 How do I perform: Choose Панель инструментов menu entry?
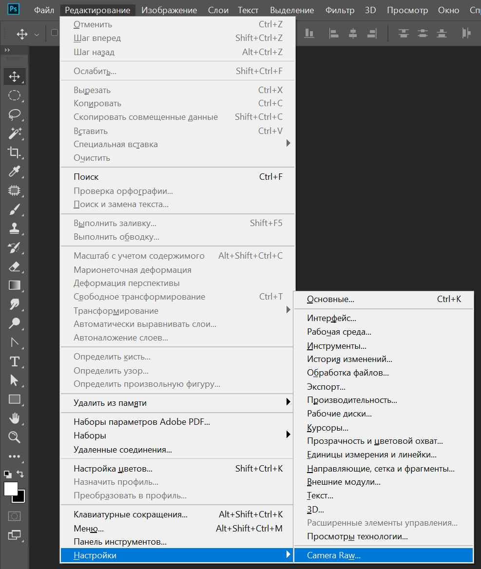pos(177,542)
